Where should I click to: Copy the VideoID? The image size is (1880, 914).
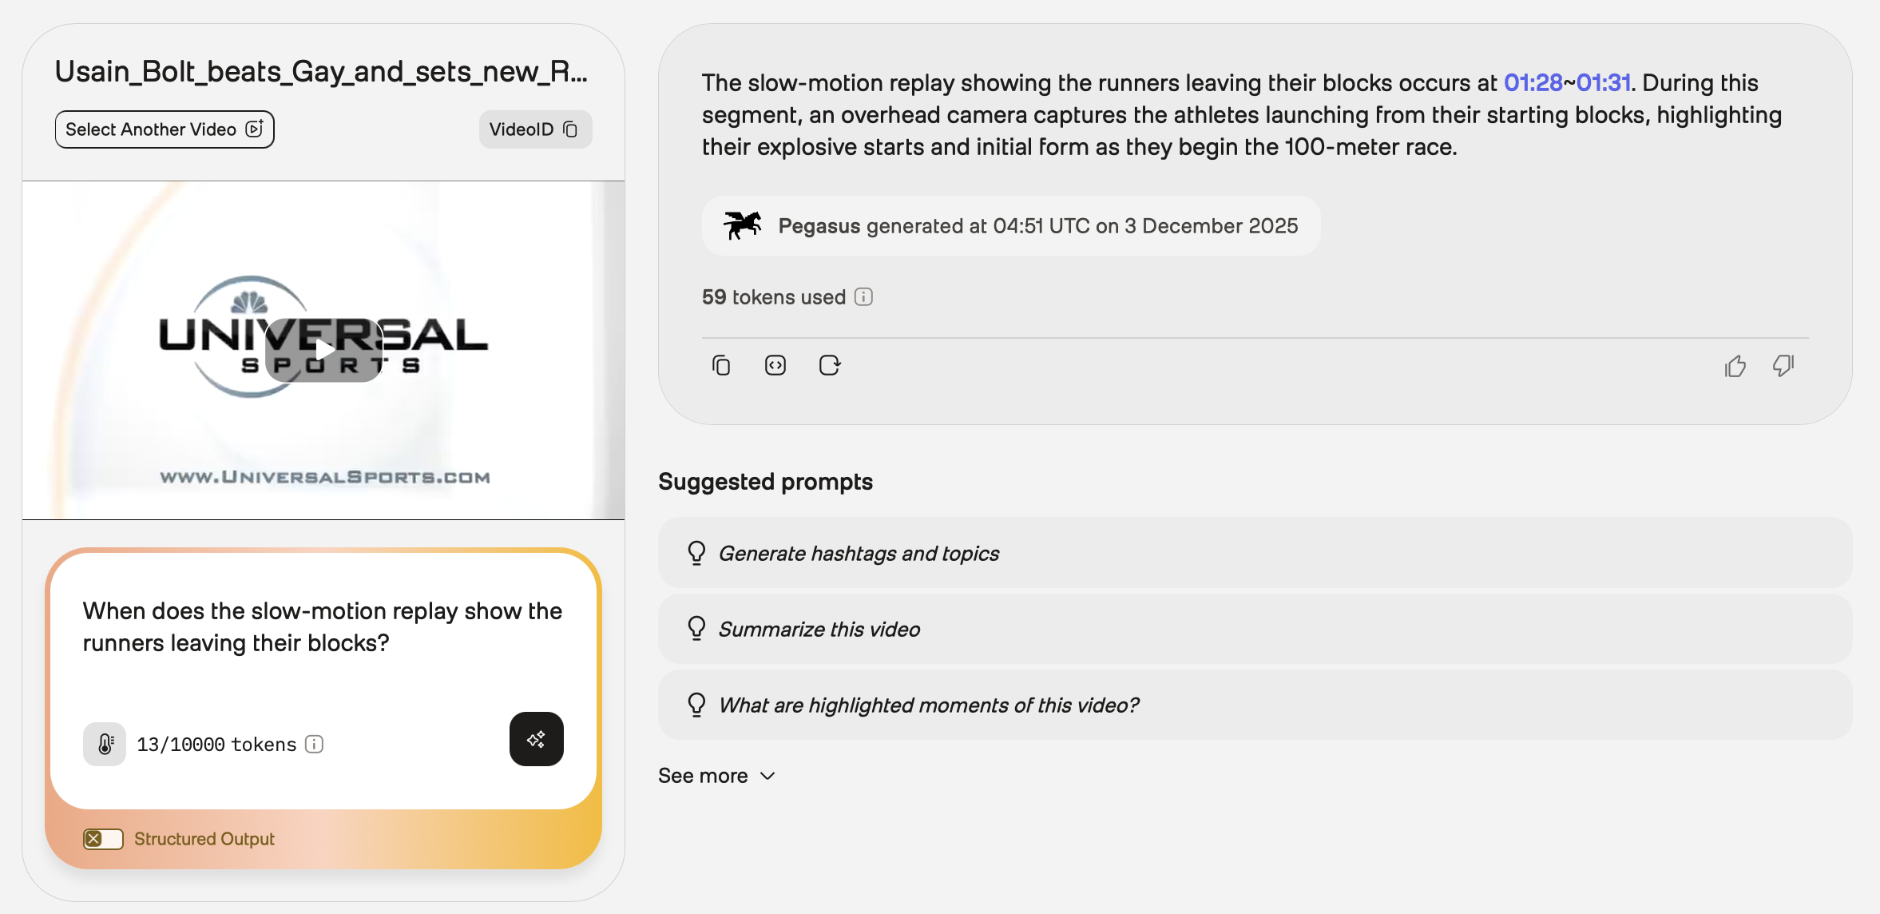point(535,129)
